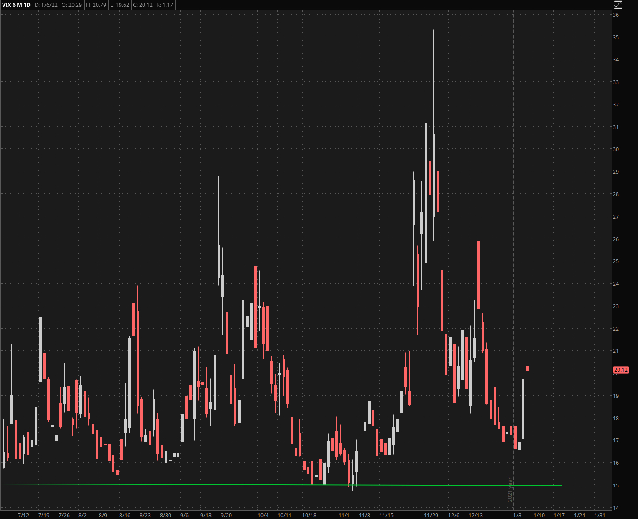Click the price axis auto-fit icon
Image resolution: width=638 pixels, height=519 pixels.
[x=618, y=5]
